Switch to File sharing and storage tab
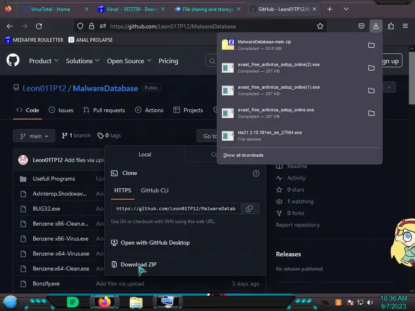The width and height of the screenshot is (415, 311). pos(208,9)
